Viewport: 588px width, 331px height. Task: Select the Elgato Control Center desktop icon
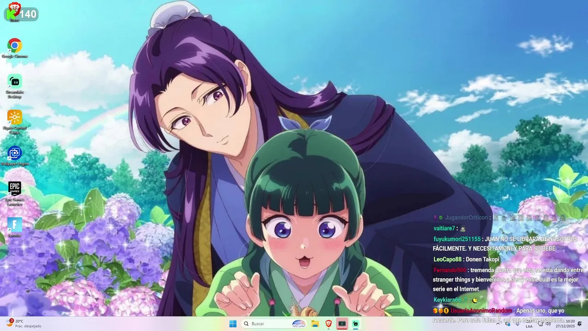[15, 122]
